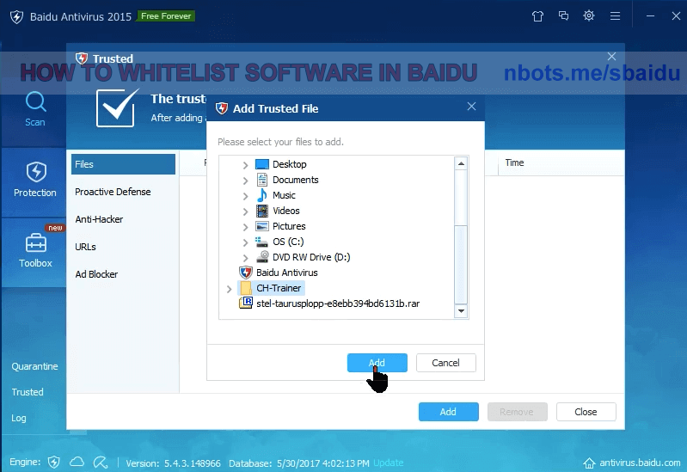
Task: Open antivirus.baidu.com link
Action: 640,463
